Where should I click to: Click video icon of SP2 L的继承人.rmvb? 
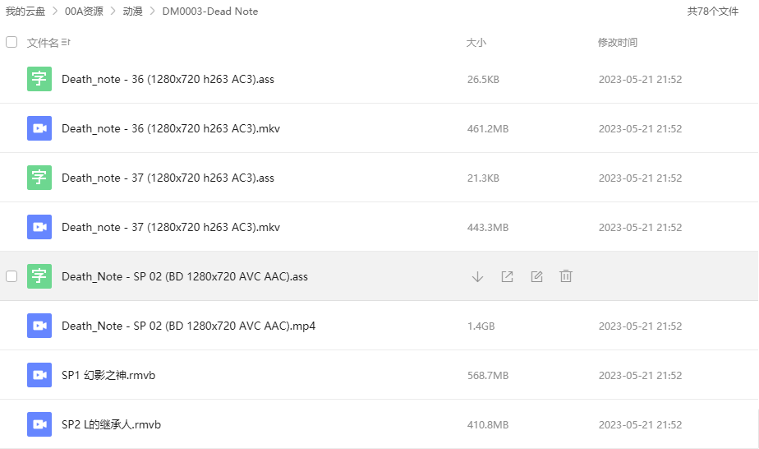39,424
